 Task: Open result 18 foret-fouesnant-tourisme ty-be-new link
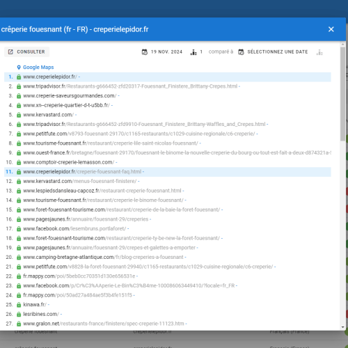click(121, 239)
